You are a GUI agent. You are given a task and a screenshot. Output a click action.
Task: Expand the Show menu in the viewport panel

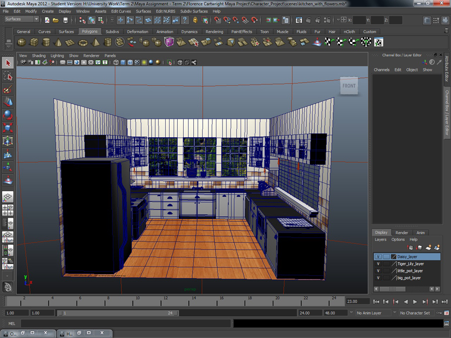73,55
